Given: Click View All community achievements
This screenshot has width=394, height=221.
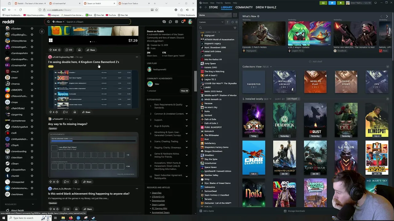Looking at the screenshot, I should pyautogui.click(x=184, y=91).
